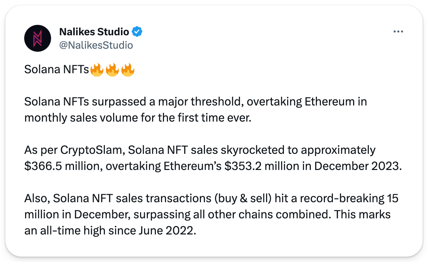Click the first fire emoji
The height and width of the screenshot is (262, 428).
click(97, 70)
